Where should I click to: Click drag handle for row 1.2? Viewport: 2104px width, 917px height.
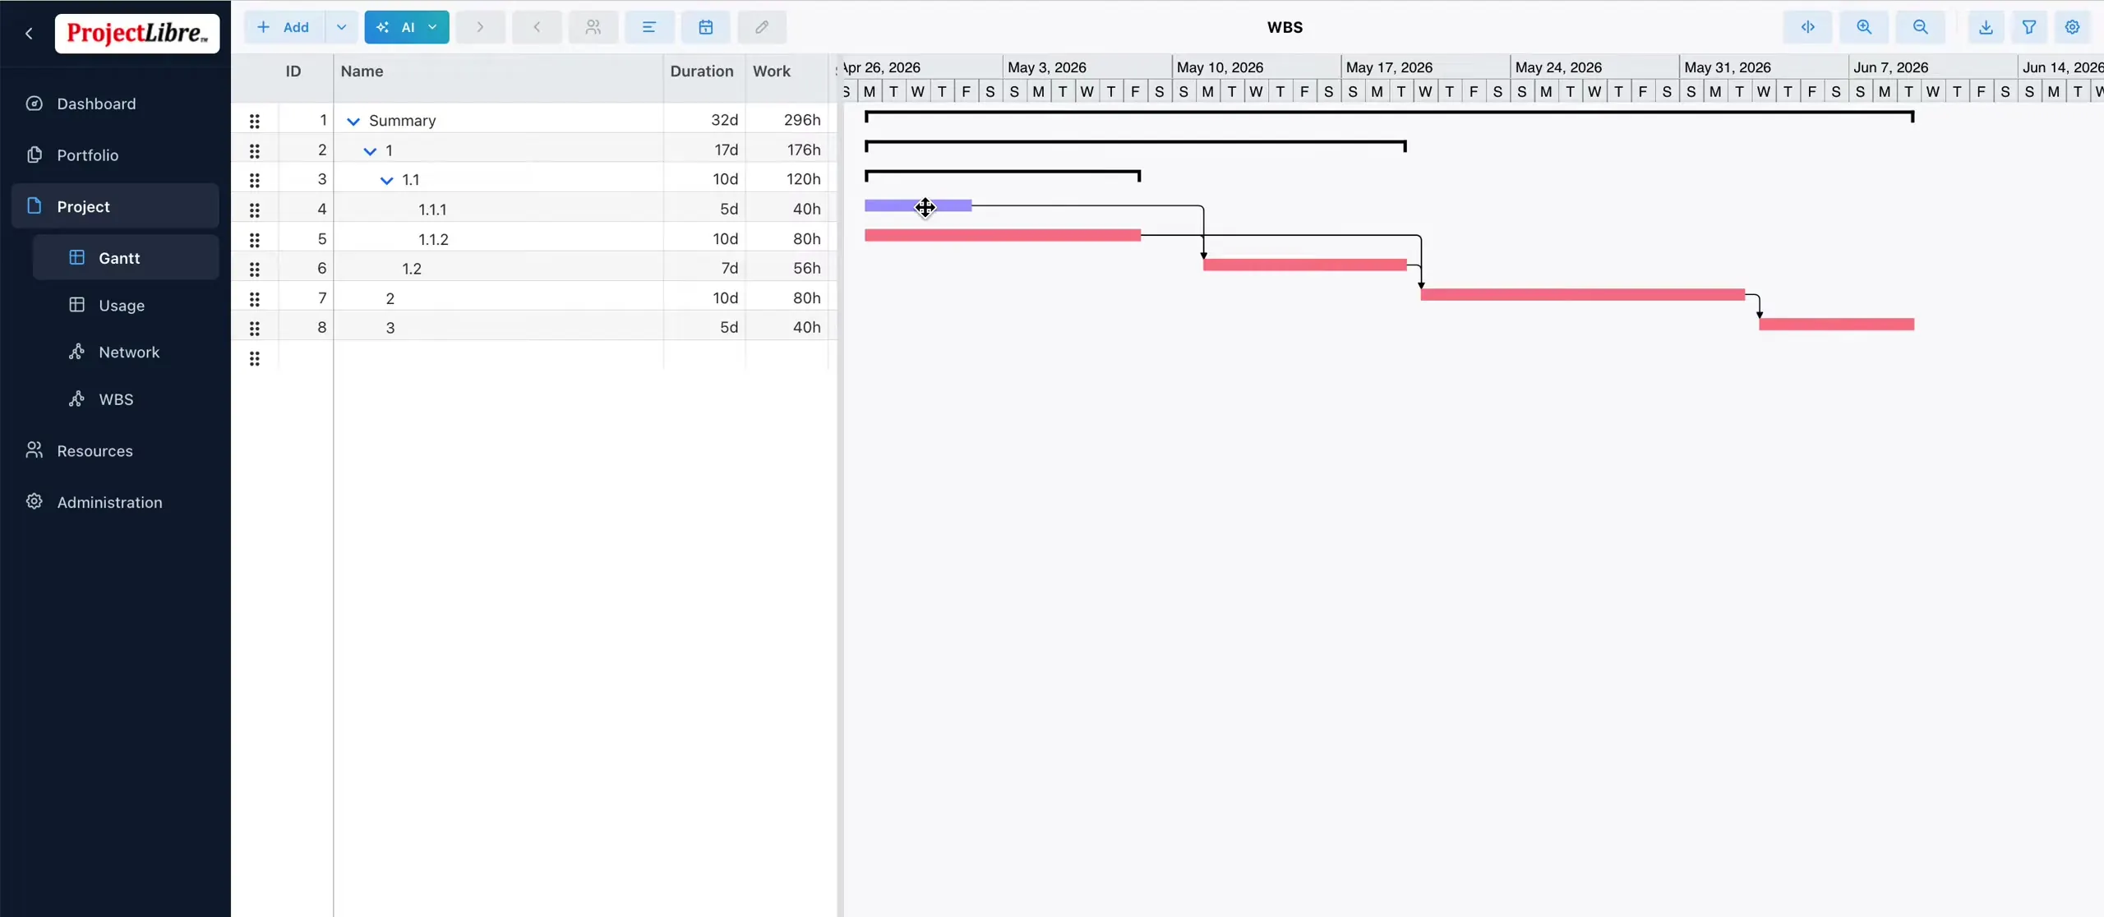pos(255,270)
